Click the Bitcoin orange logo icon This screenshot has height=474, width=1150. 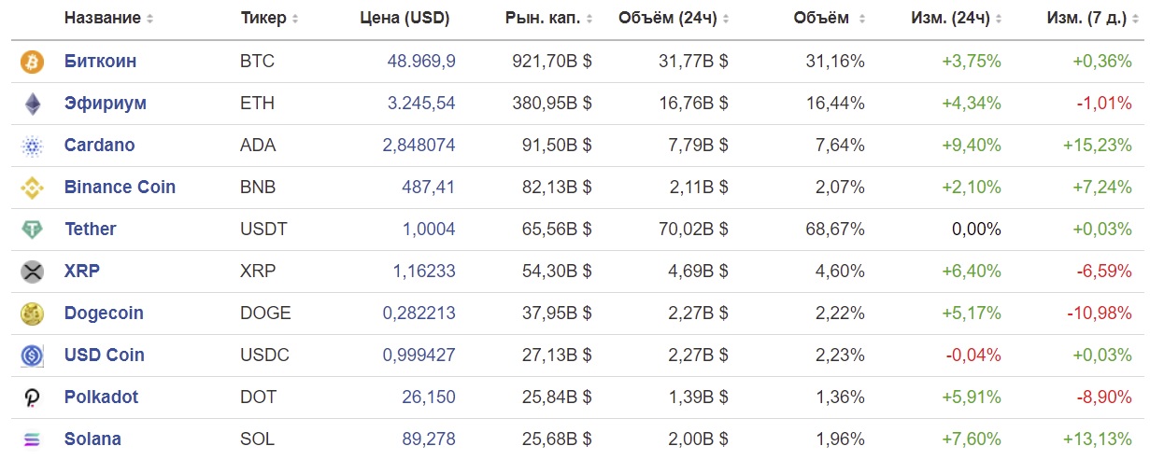pyautogui.click(x=32, y=63)
